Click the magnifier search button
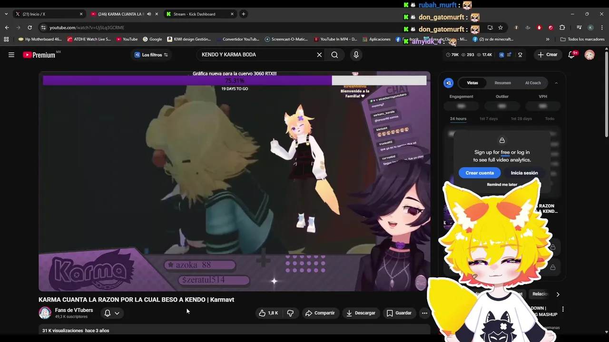 (x=334, y=55)
